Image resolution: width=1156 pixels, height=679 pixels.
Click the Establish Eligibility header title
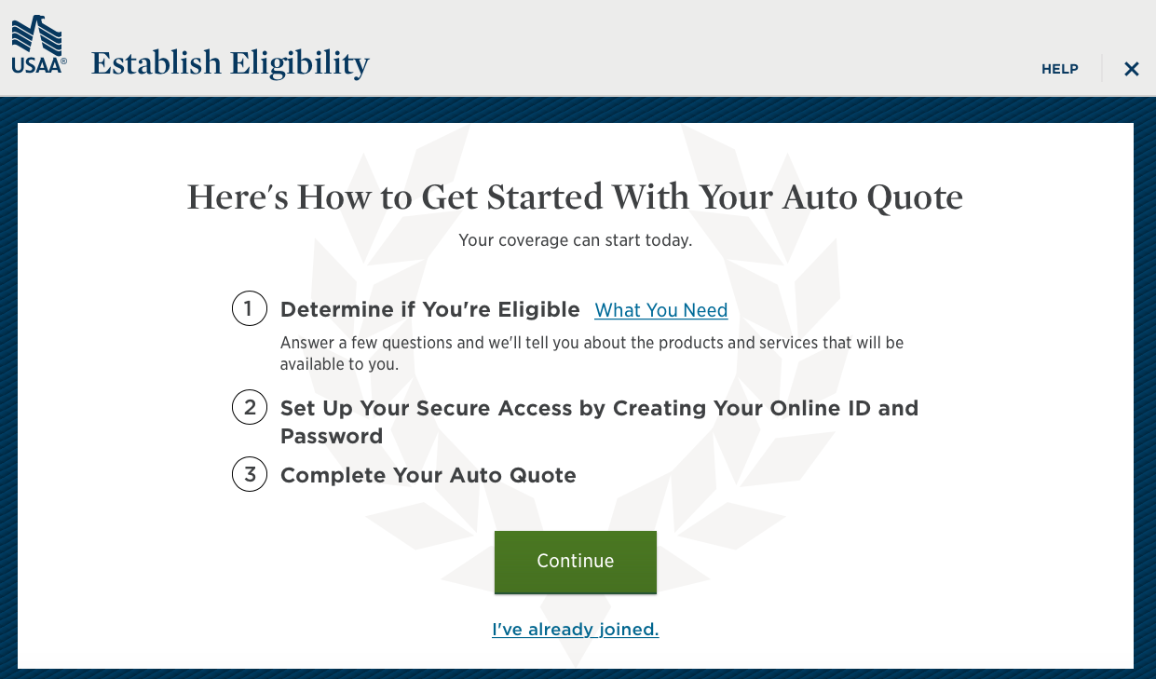click(229, 63)
